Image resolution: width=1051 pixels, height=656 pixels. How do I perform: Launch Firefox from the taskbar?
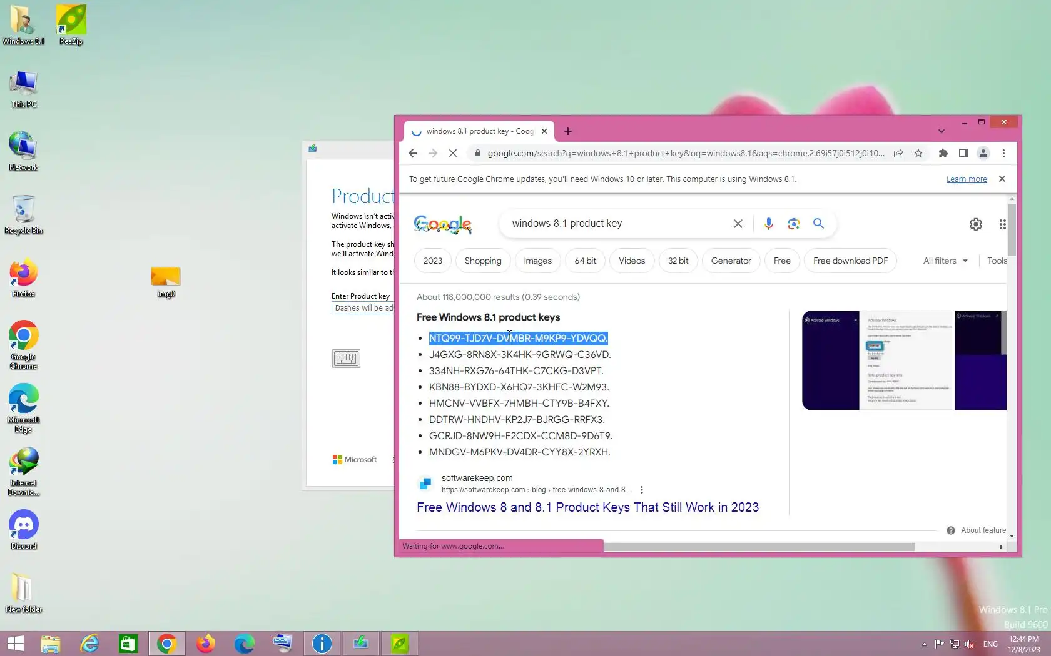(206, 644)
